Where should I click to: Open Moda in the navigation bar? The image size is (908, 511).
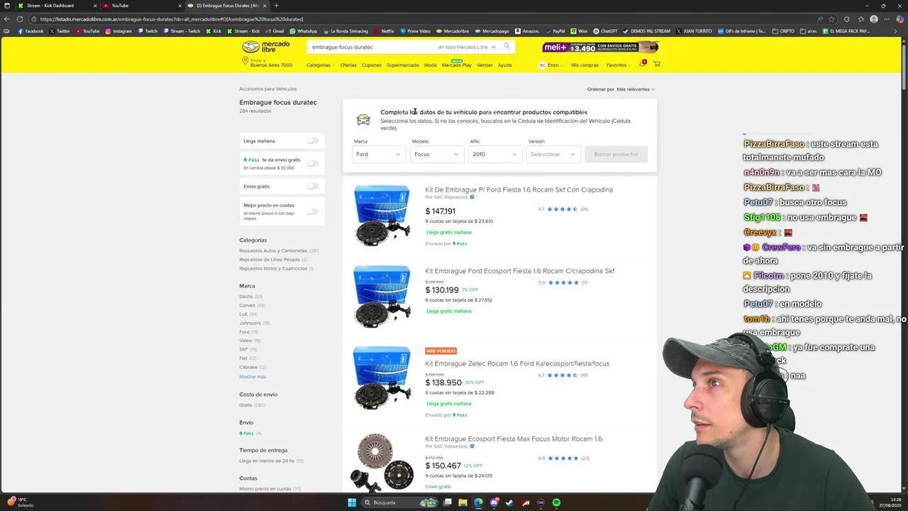(x=431, y=65)
